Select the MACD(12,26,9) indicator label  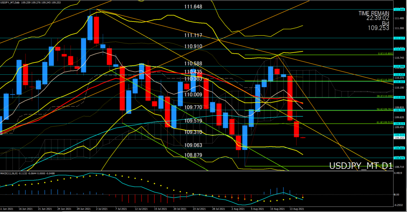pyautogui.click(x=10, y=173)
